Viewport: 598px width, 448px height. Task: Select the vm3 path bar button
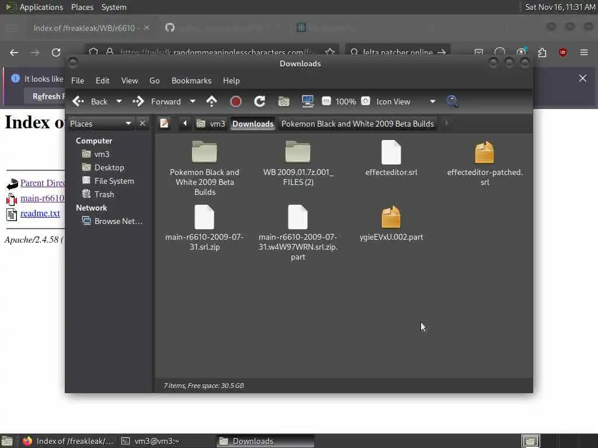(x=211, y=124)
